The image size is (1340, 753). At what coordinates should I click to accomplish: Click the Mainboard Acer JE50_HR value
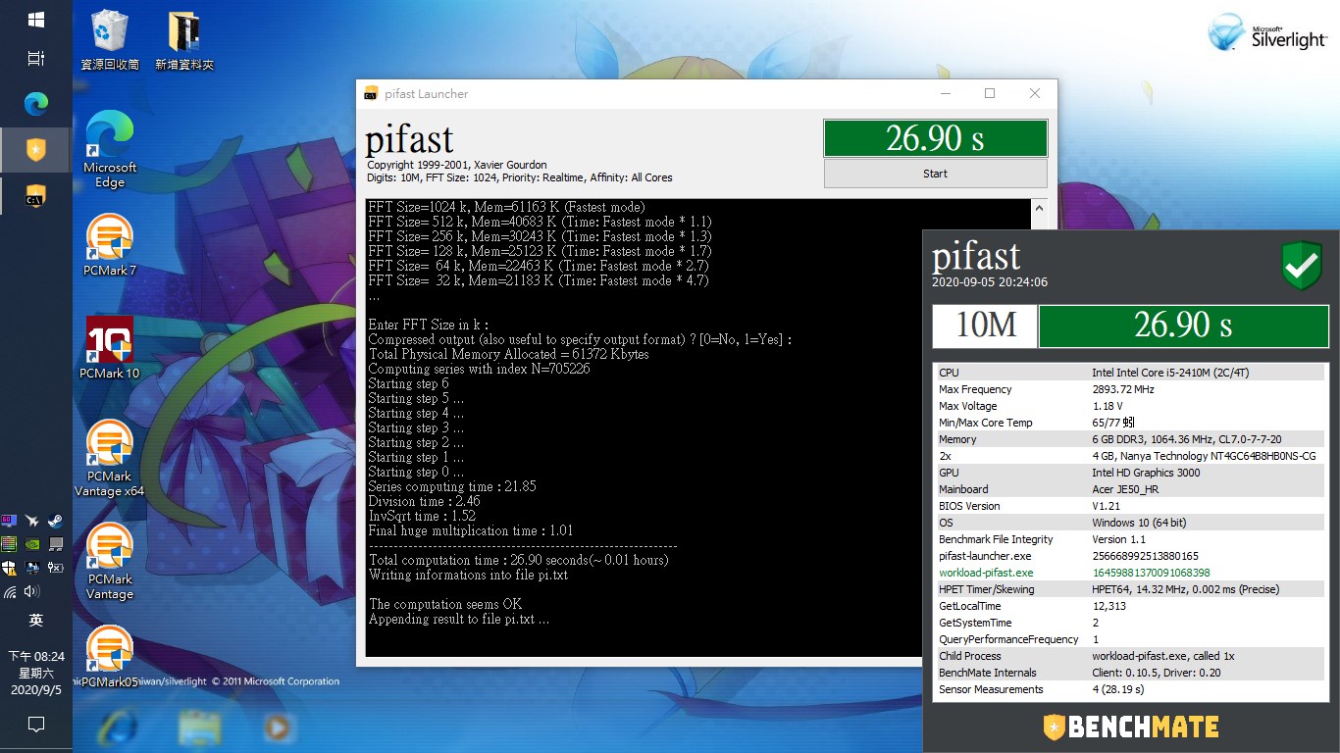coord(1125,489)
